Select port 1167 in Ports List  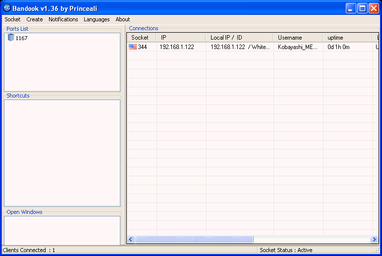[21, 38]
